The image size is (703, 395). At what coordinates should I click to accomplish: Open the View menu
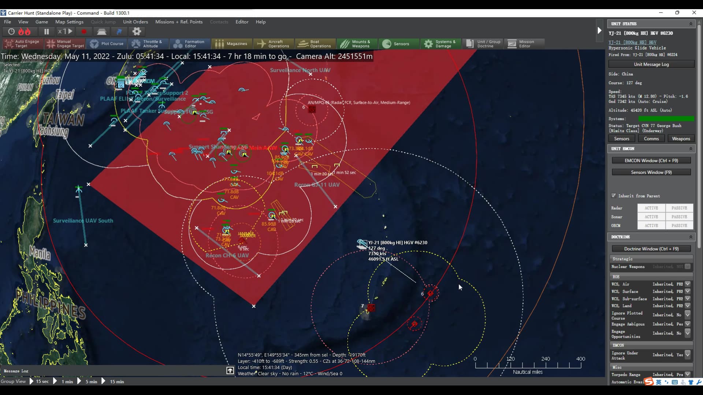pos(23,22)
